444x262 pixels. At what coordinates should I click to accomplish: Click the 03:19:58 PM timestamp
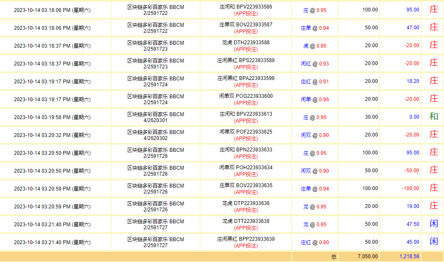52,117
